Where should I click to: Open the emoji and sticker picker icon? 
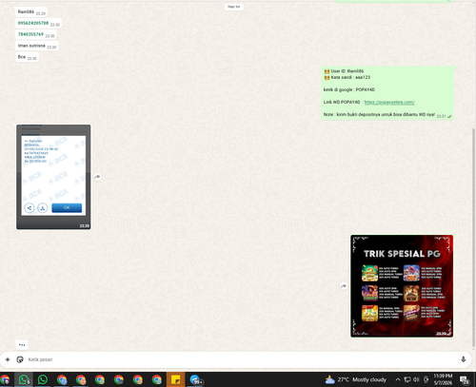[20, 359]
